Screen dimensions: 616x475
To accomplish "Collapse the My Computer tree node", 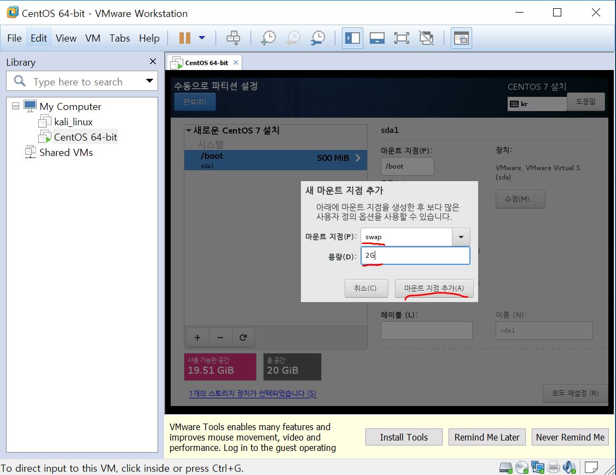I will click(15, 106).
